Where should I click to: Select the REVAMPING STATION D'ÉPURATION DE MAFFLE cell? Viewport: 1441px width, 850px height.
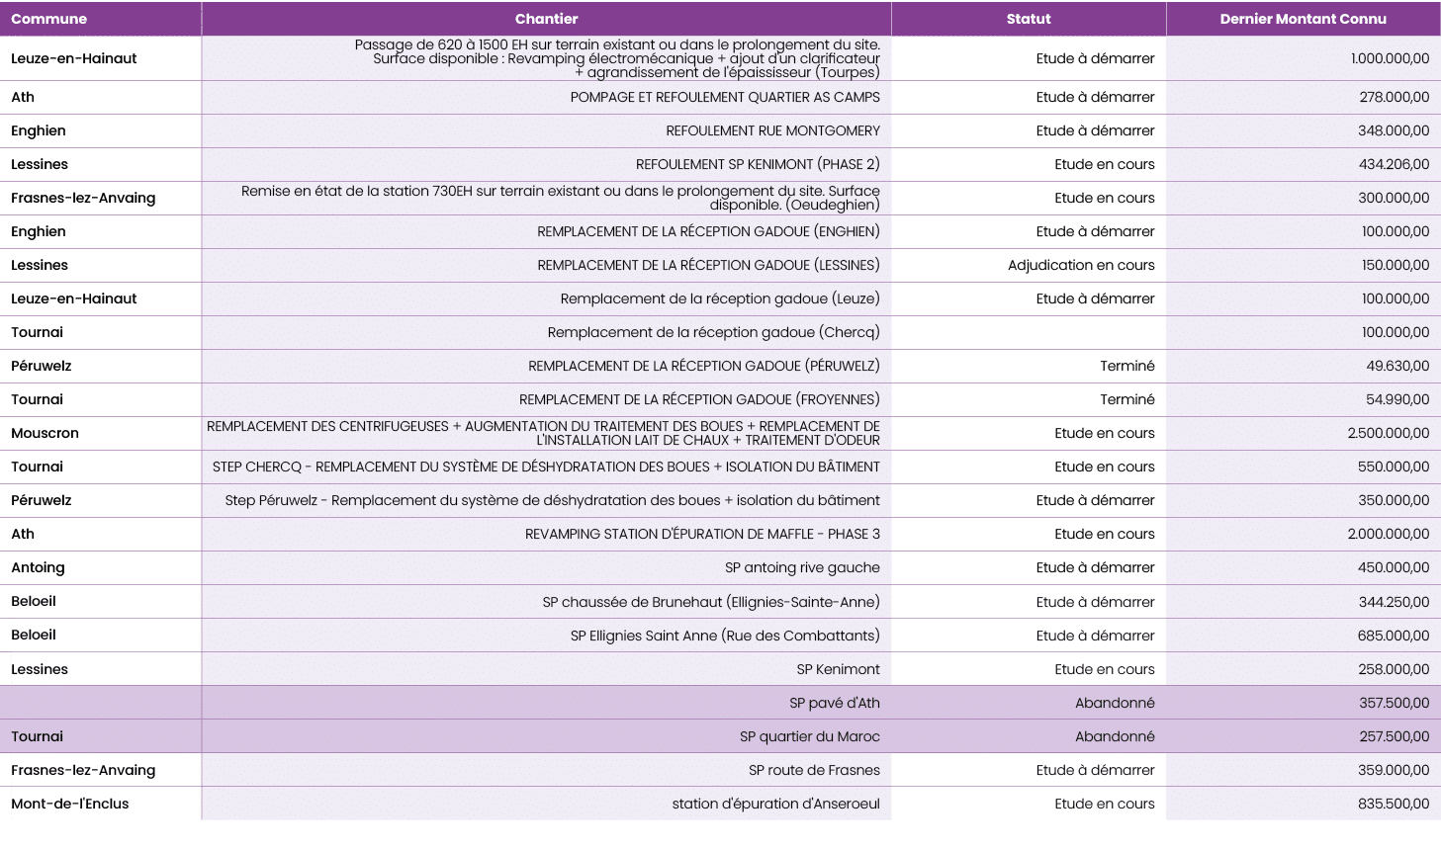click(702, 534)
